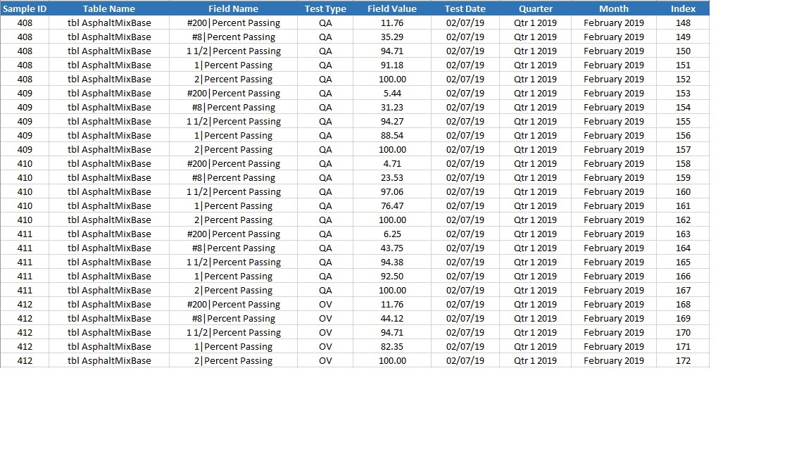Select the Field Value cell 6.25
811x456 pixels.
click(x=392, y=234)
